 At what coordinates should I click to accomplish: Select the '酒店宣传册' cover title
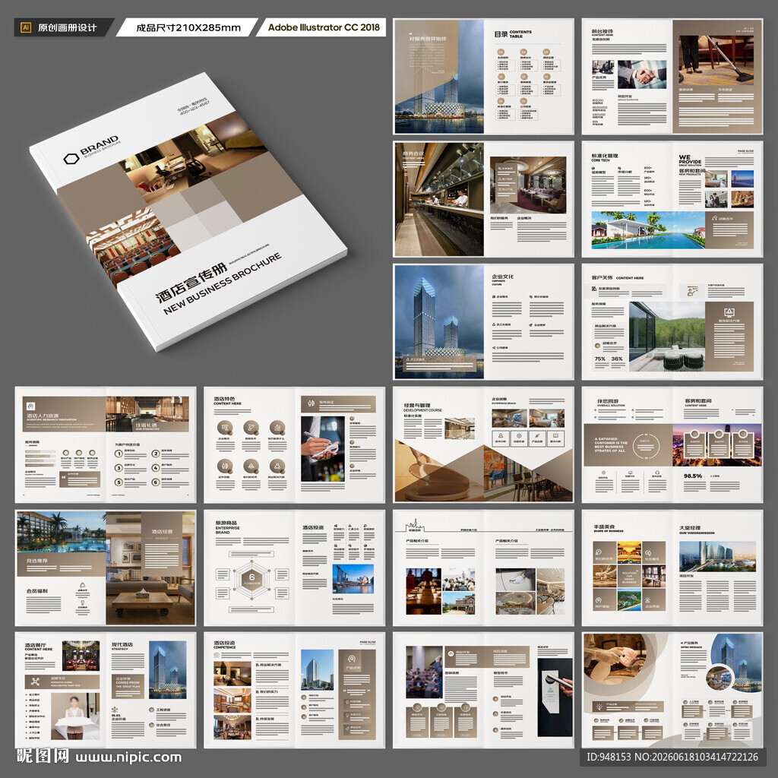[x=191, y=283]
